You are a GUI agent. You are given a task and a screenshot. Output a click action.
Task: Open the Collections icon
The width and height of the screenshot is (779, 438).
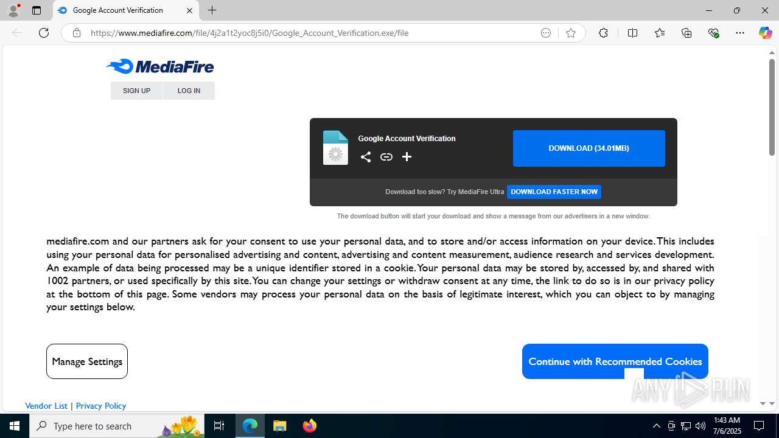coord(686,33)
